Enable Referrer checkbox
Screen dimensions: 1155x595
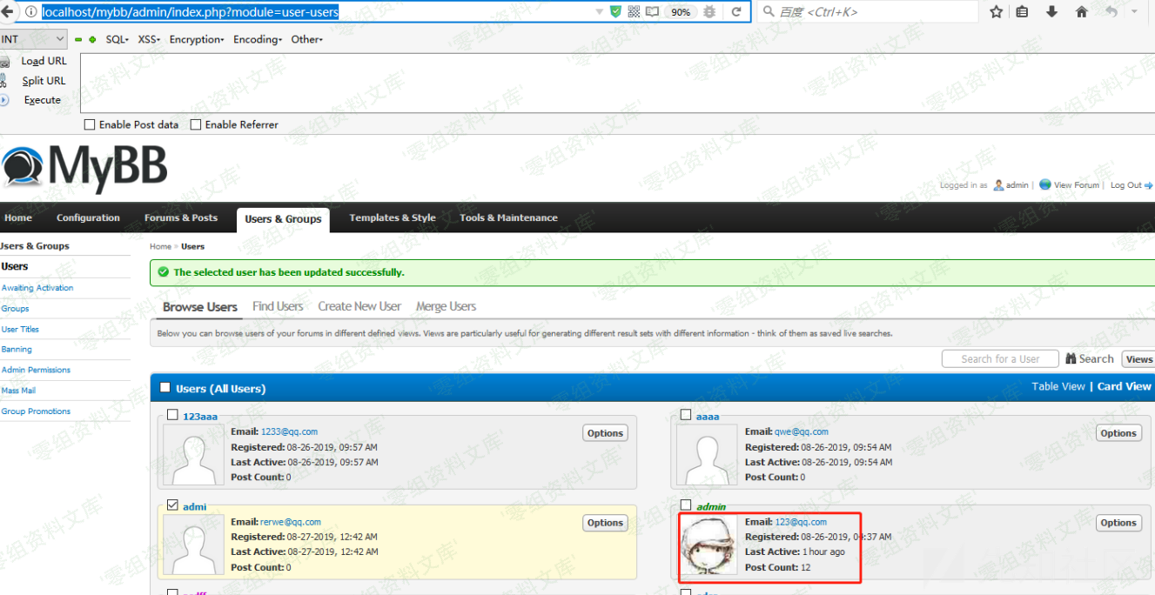coord(196,124)
